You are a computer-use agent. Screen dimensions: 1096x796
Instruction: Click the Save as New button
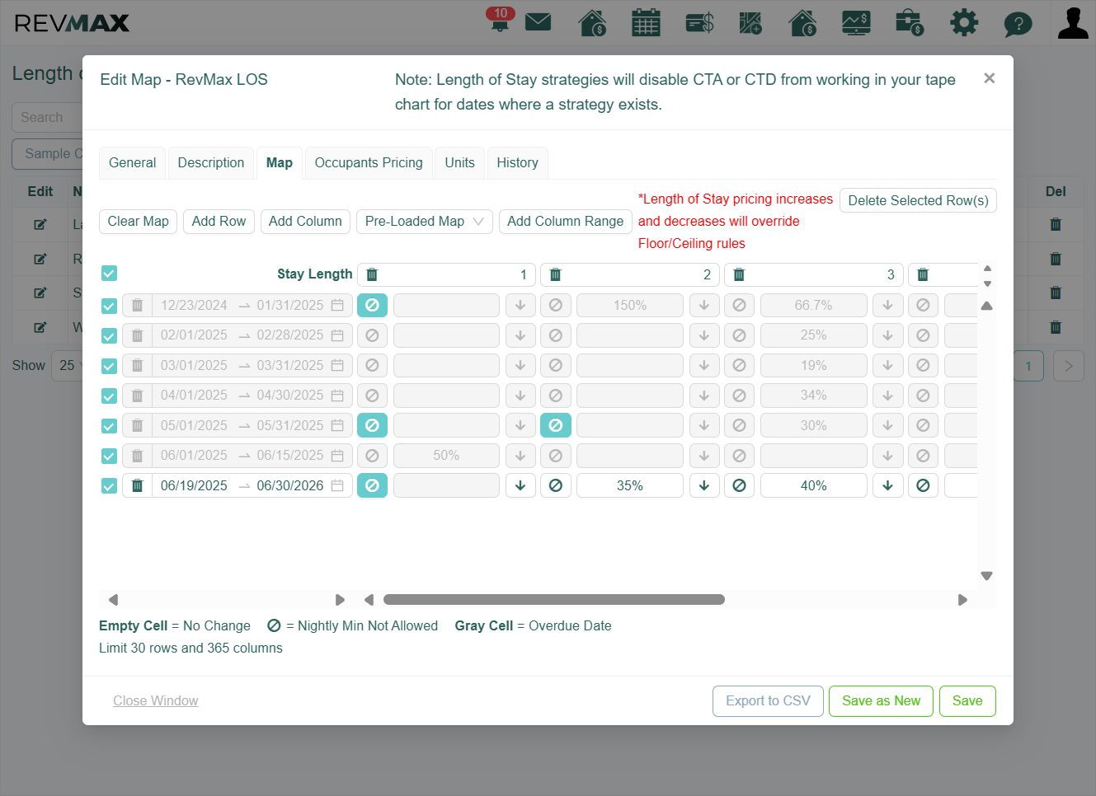pos(881,701)
